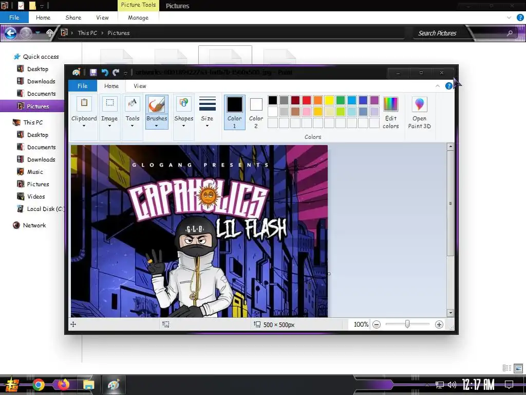526x395 pixels.
Task: Open the Paint File menu
Action: tap(83, 86)
